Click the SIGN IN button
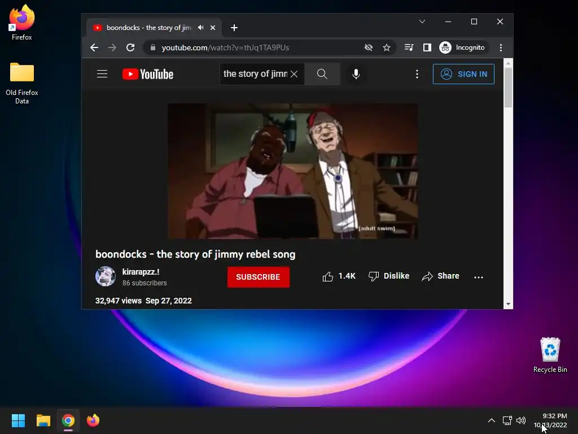Viewport: 578px width, 434px height. pyautogui.click(x=463, y=74)
